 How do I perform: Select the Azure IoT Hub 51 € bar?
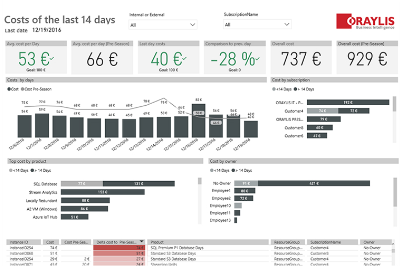pyautogui.click(x=74, y=217)
